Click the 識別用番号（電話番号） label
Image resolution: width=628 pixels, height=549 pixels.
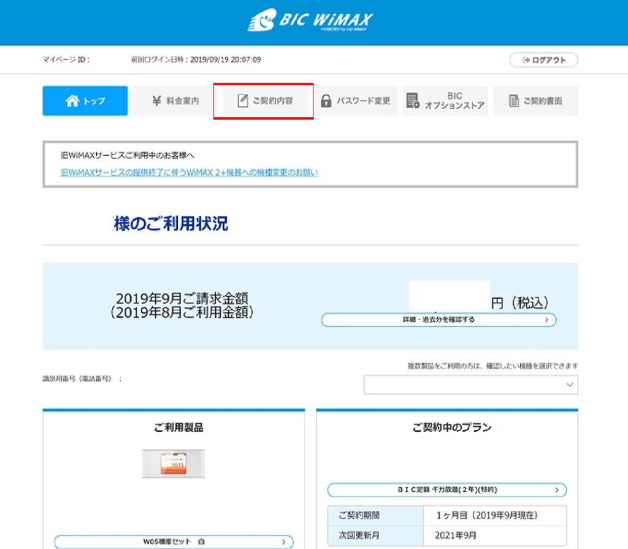82,378
